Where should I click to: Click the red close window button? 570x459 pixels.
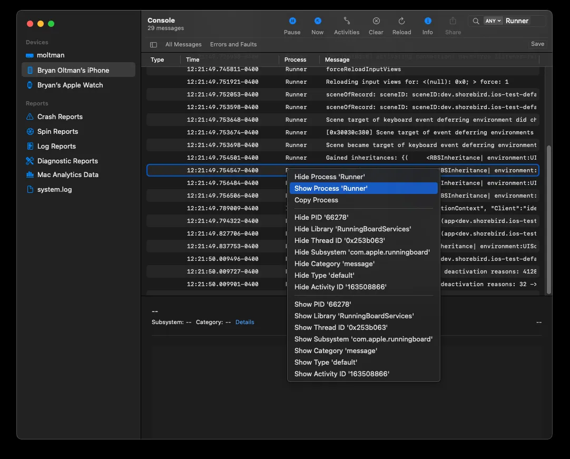point(30,24)
